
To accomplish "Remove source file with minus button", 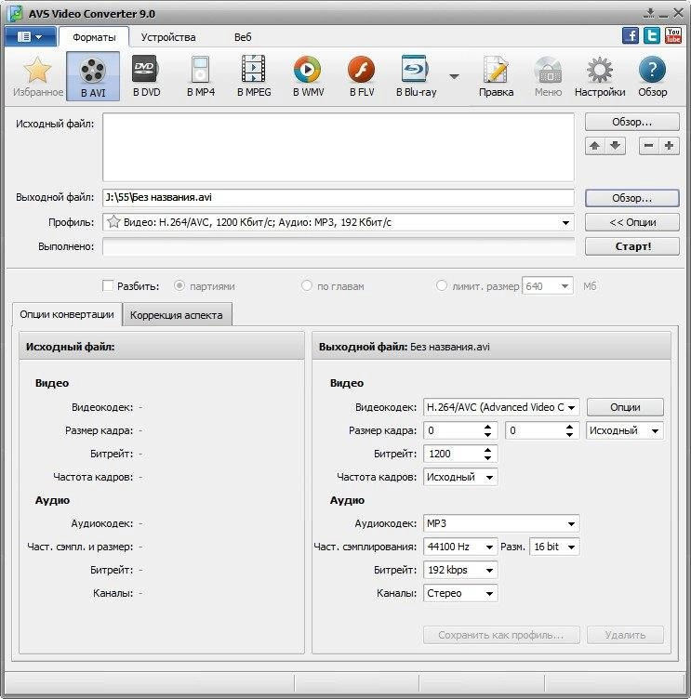I will 649,146.
